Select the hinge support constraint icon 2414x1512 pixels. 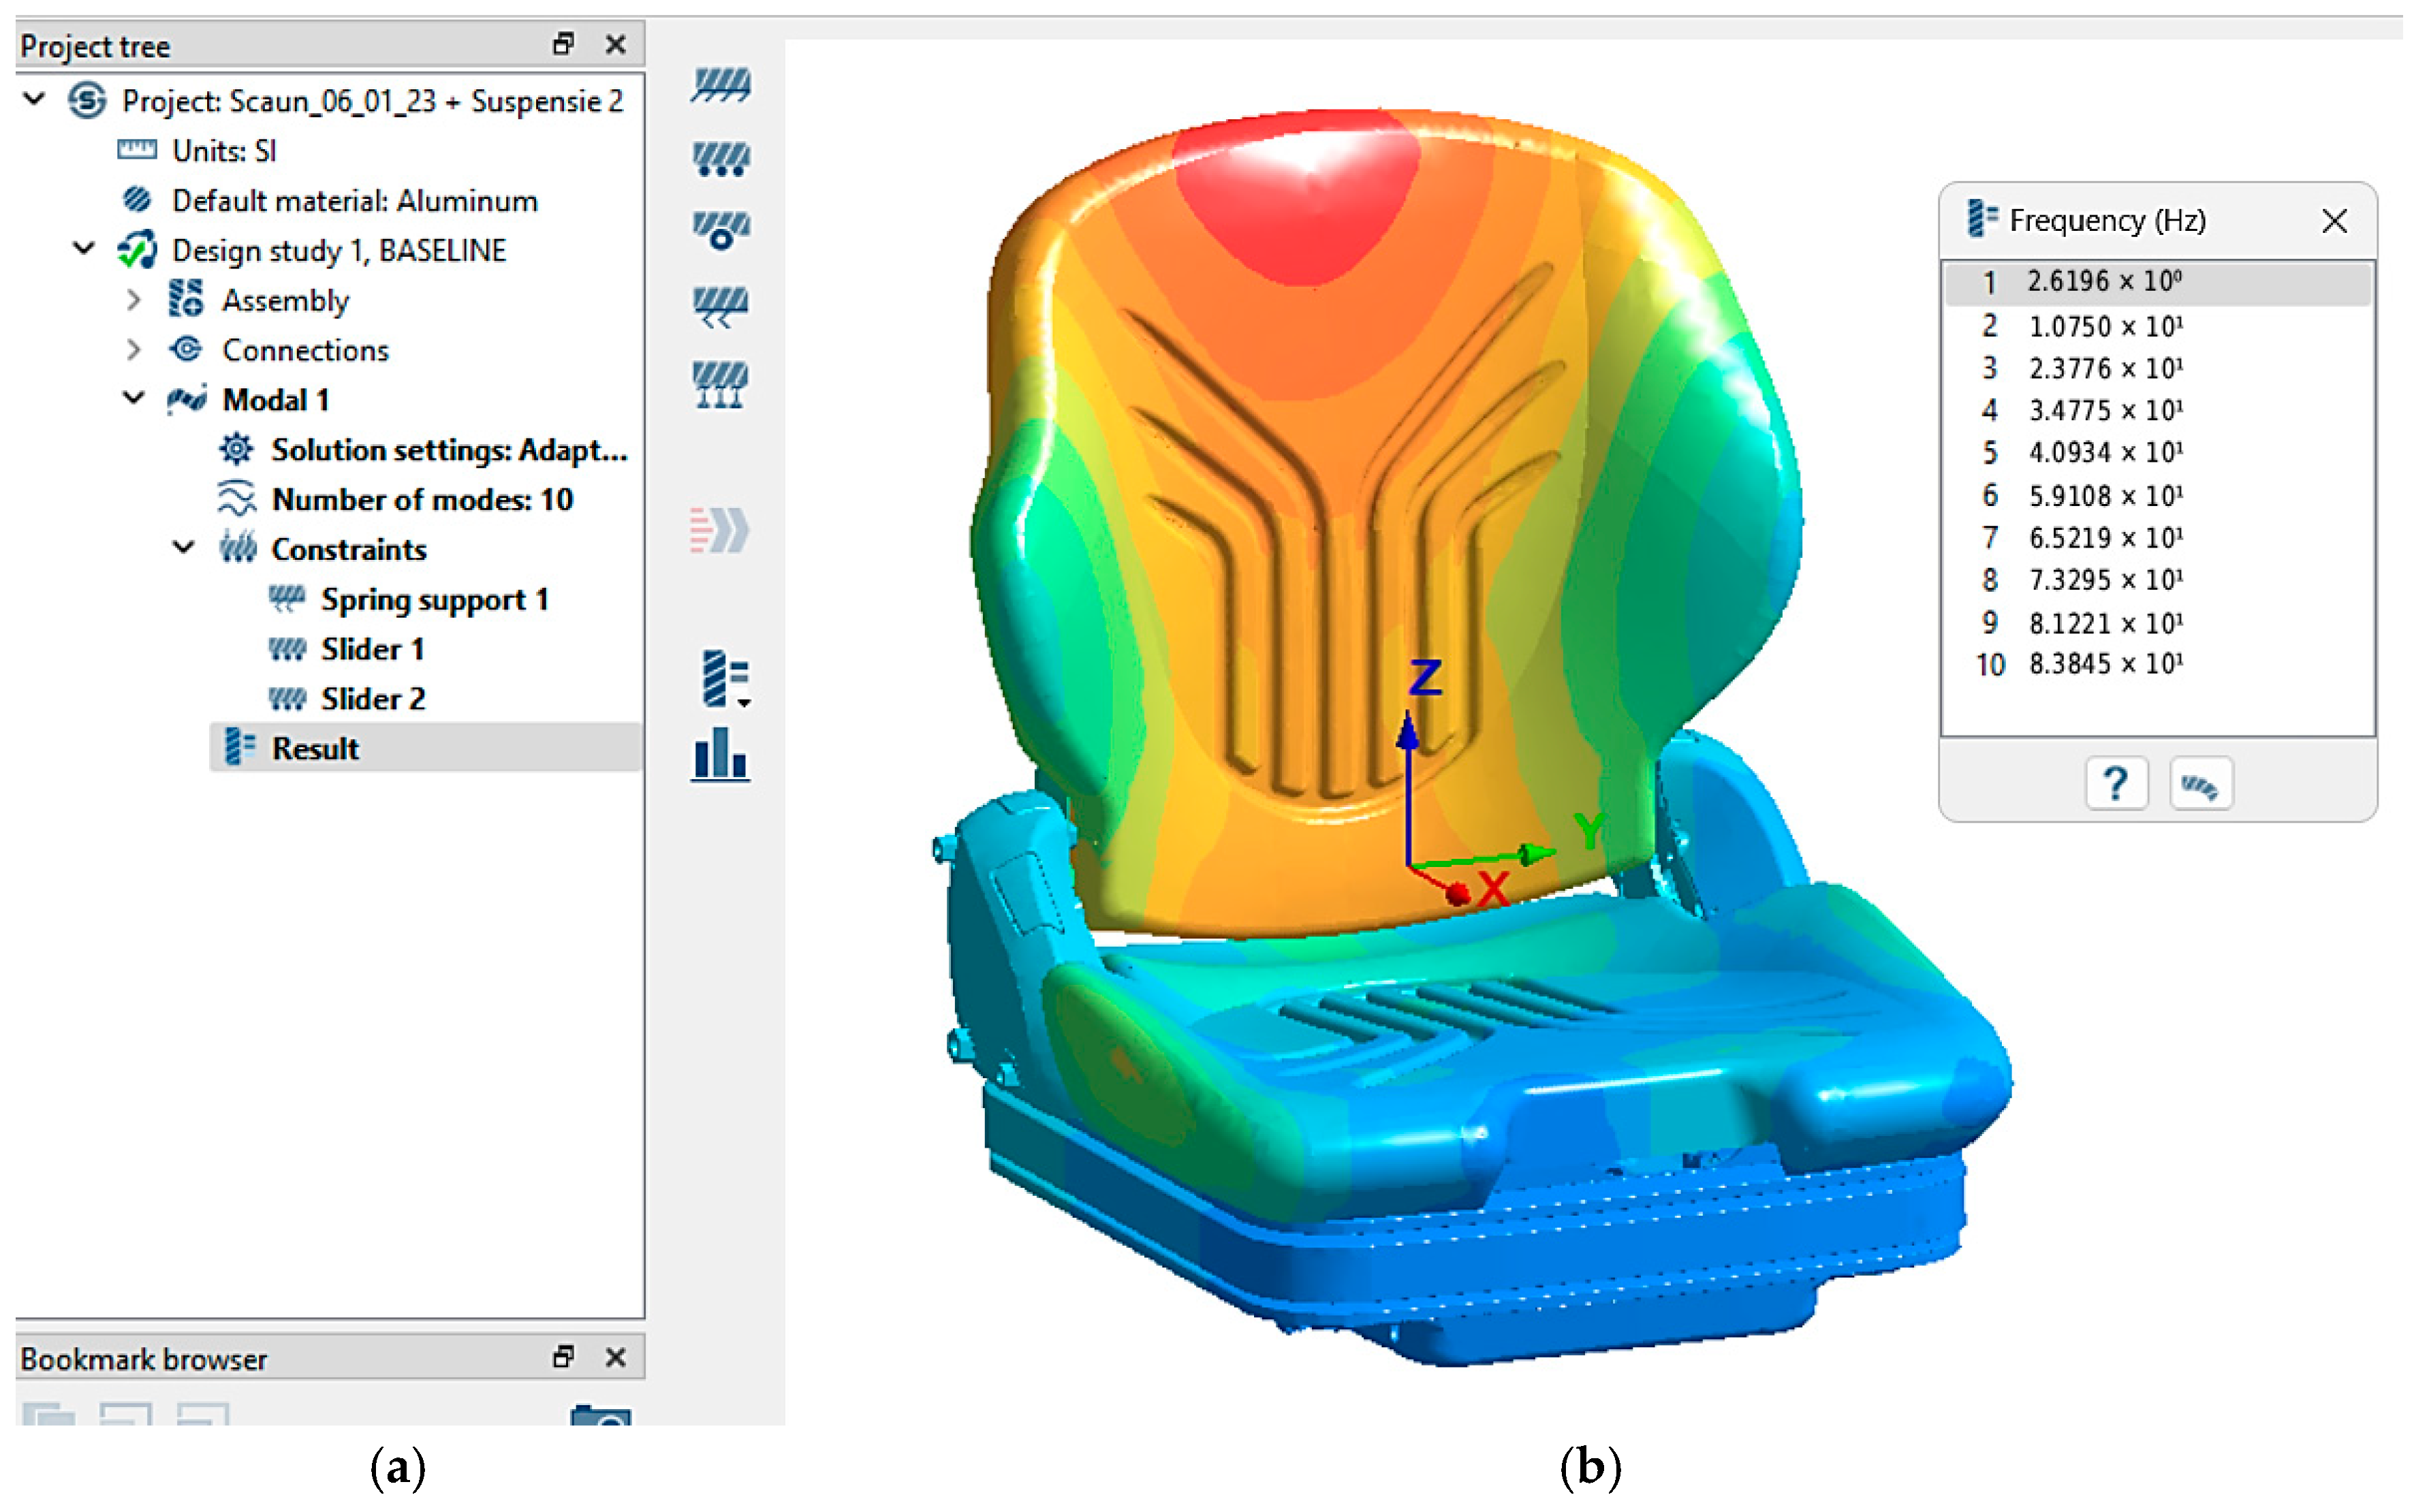(x=720, y=230)
